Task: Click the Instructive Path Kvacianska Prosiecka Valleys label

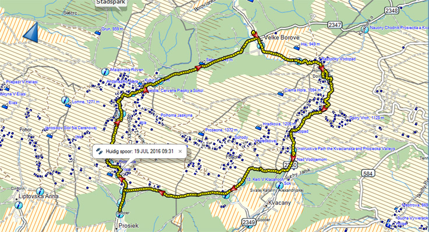Action: pyautogui.click(x=346, y=149)
